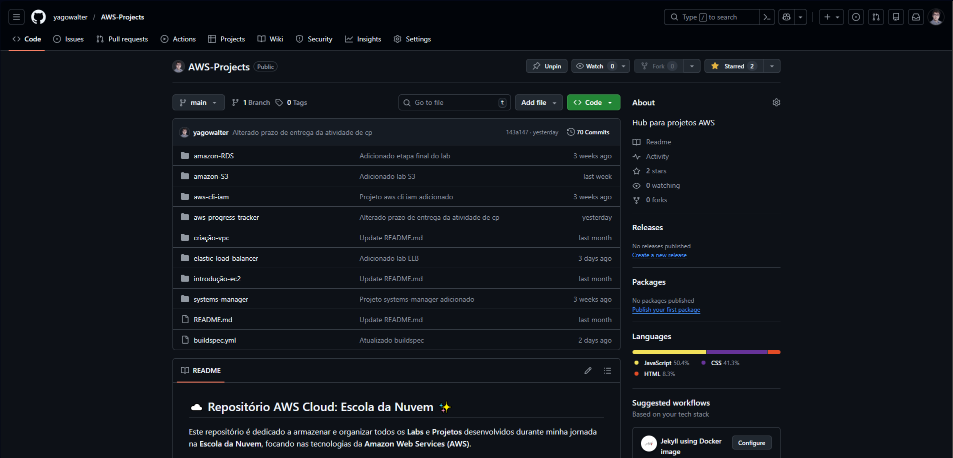Open the amazon-S3 folder

tap(211, 176)
